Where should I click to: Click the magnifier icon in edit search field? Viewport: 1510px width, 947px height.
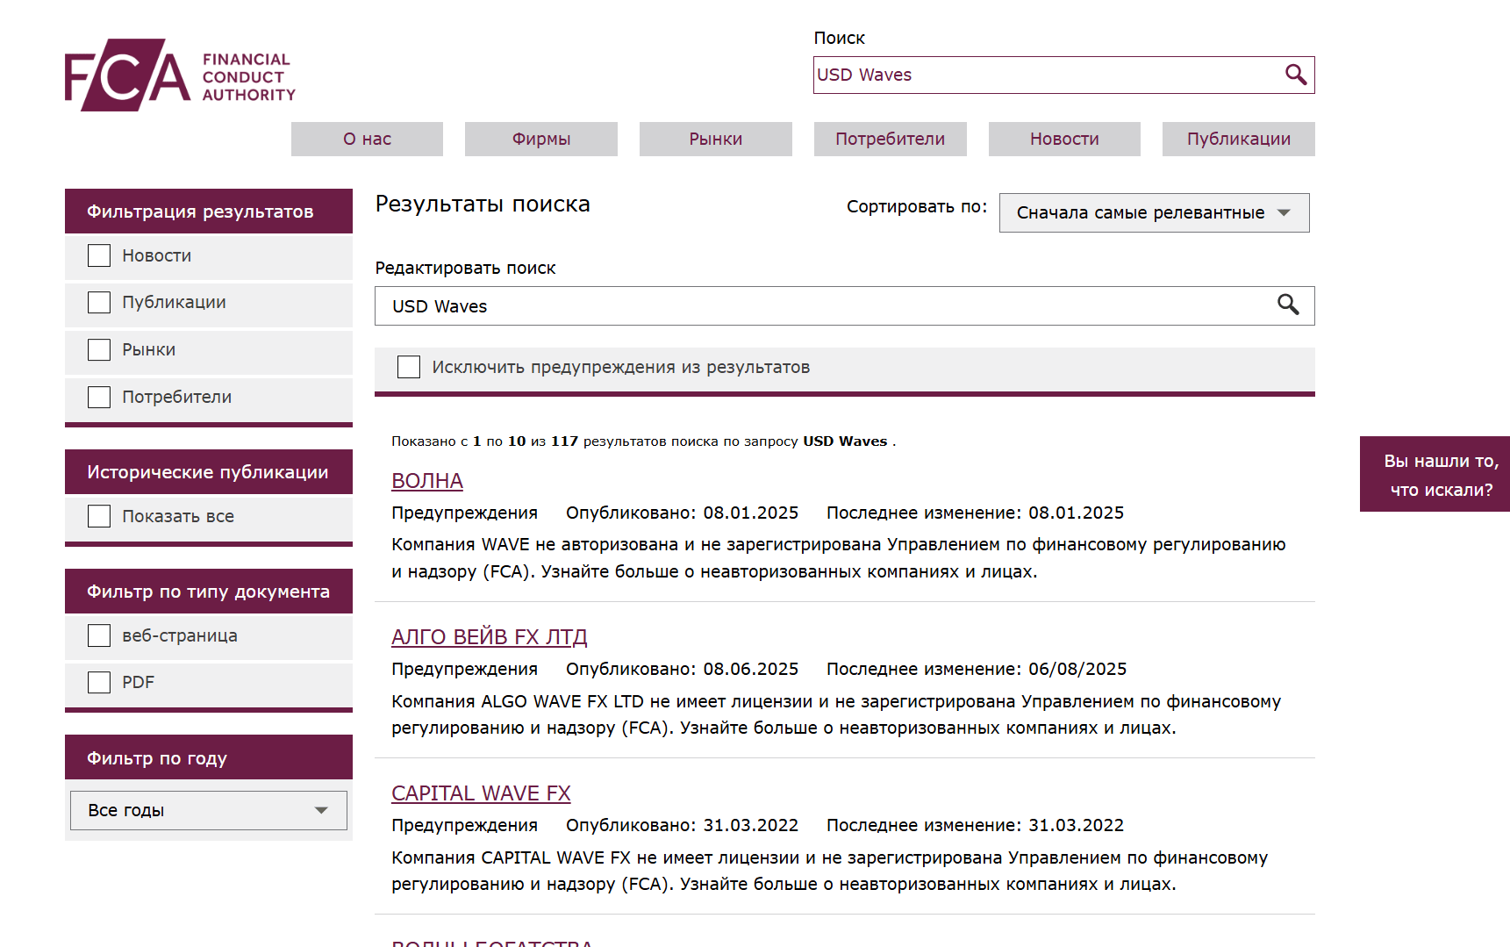click(x=1287, y=305)
